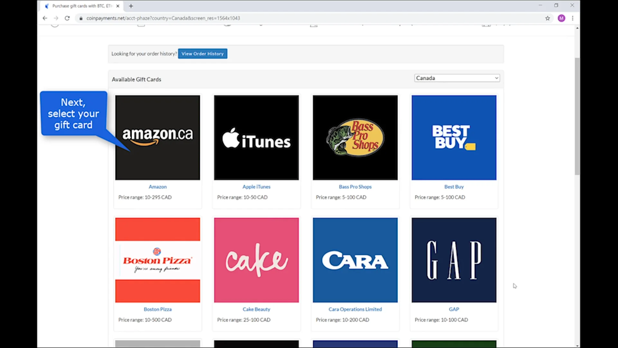Select the 'Purchase gift cards with BTC' tab
This screenshot has width=618, height=348.
tap(79, 6)
